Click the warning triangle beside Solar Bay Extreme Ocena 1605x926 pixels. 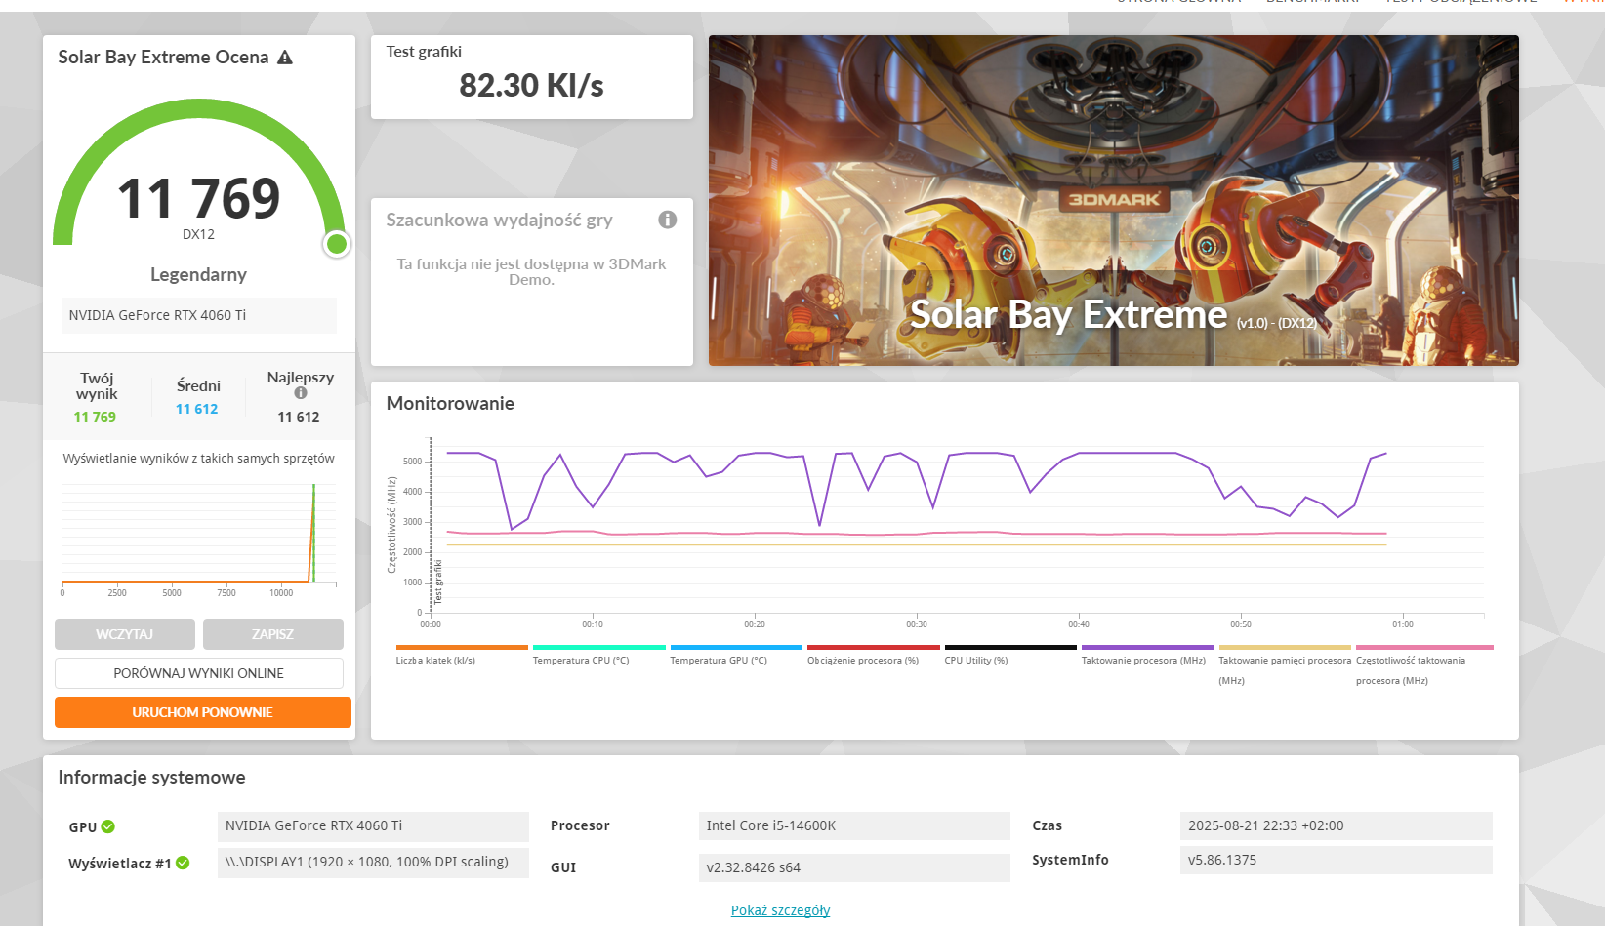[285, 58]
